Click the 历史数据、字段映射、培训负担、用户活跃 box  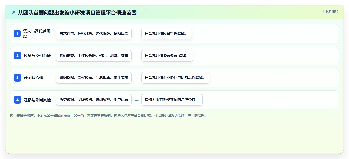click(94, 100)
